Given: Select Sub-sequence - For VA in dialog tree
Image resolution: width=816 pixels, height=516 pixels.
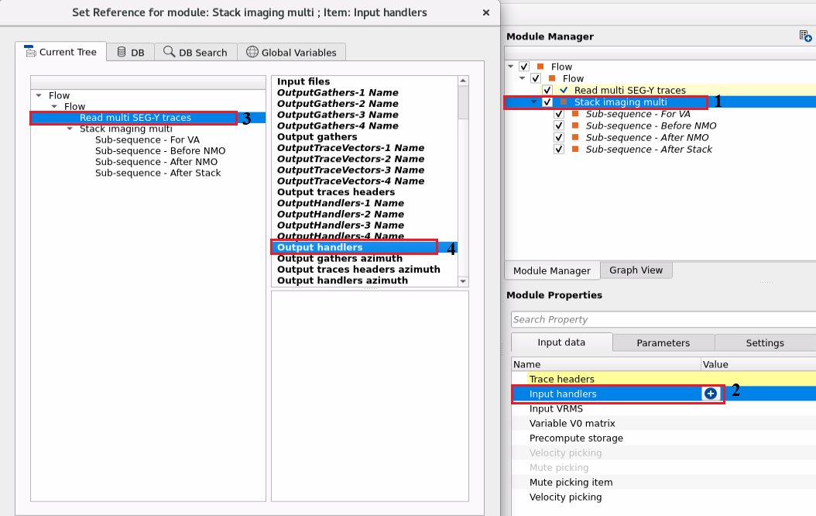Looking at the screenshot, I should click(147, 140).
